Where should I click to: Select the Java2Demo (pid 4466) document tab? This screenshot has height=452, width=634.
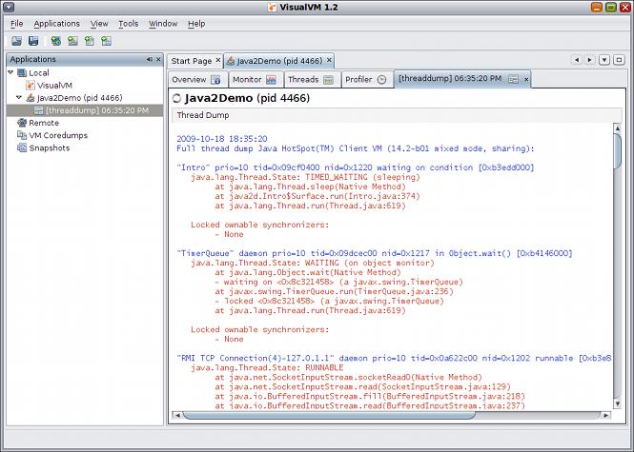click(x=279, y=61)
